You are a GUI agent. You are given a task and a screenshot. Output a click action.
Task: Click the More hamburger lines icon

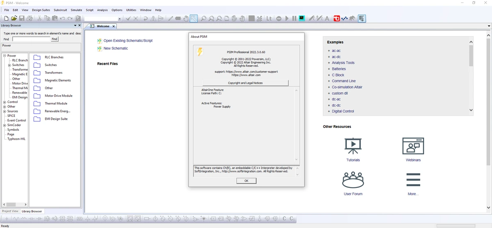(x=413, y=180)
